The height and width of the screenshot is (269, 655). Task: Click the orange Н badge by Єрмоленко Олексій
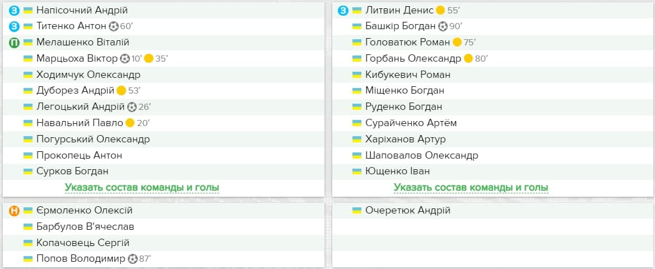(x=14, y=211)
